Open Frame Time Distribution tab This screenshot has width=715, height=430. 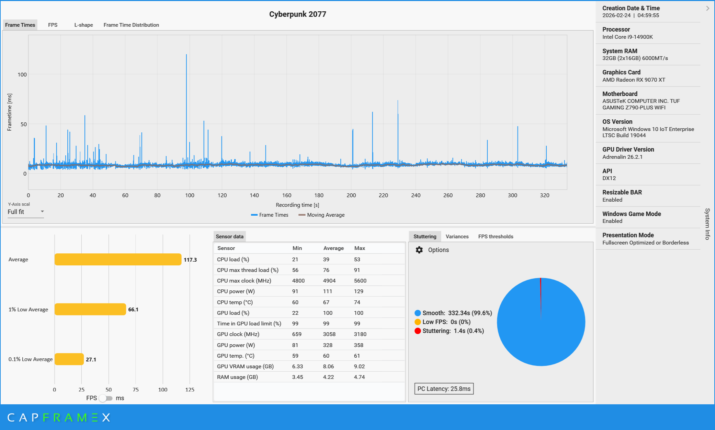click(131, 25)
